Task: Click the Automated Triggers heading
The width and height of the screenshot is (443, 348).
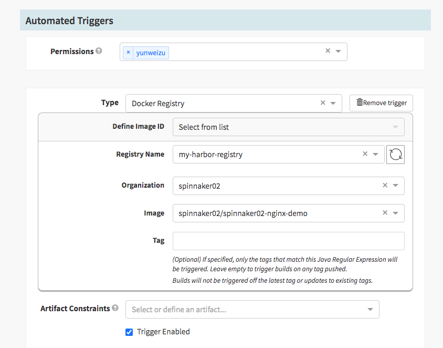Action: click(x=69, y=21)
